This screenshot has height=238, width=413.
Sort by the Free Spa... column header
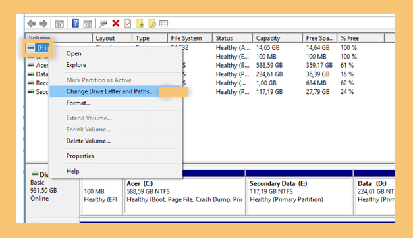coord(320,38)
